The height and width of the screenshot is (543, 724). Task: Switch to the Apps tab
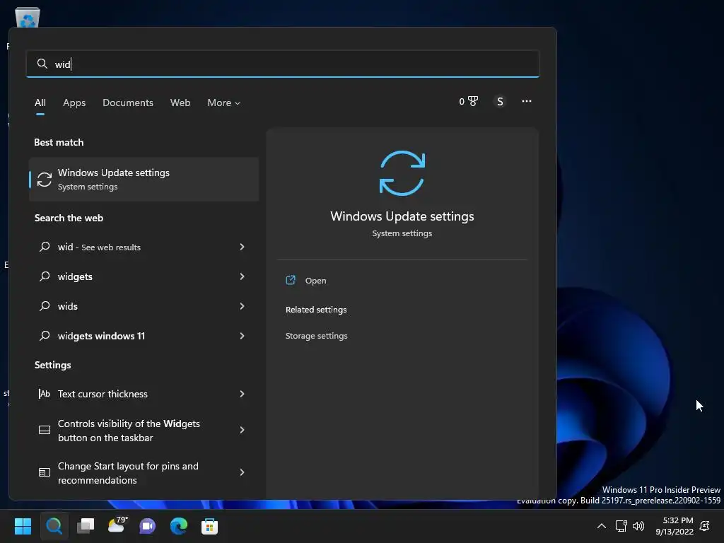click(x=74, y=103)
